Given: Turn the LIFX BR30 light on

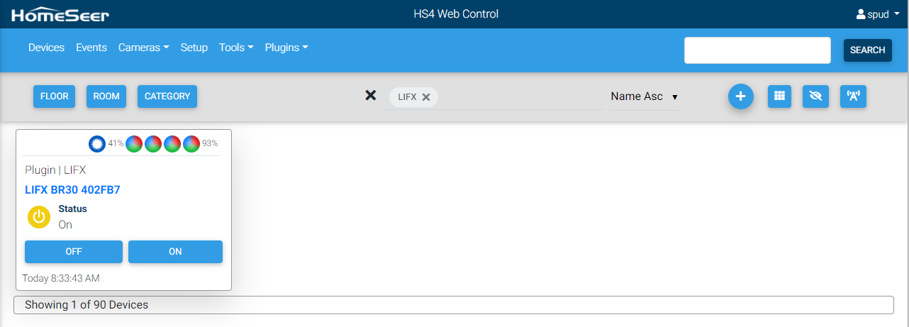Looking at the screenshot, I should (x=175, y=252).
